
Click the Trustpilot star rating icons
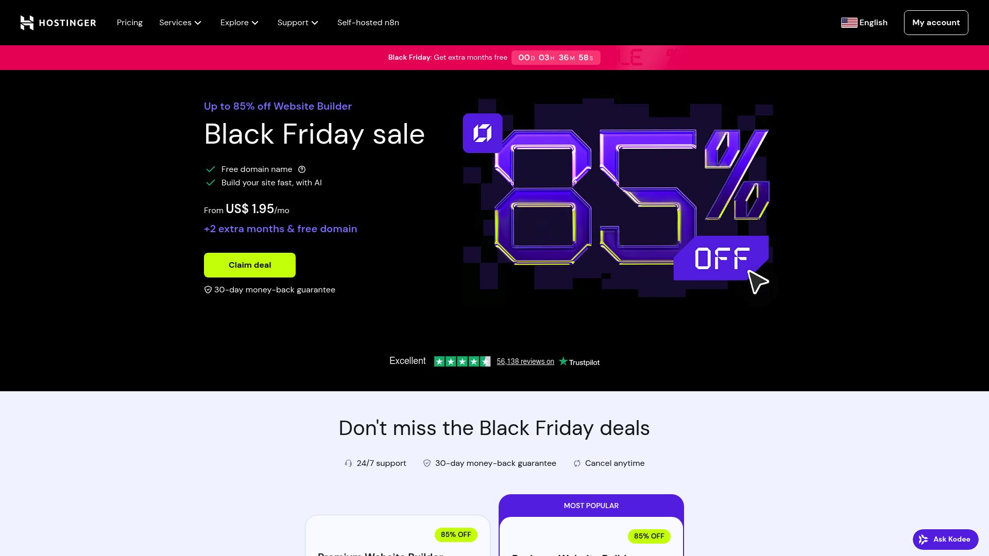click(x=462, y=361)
